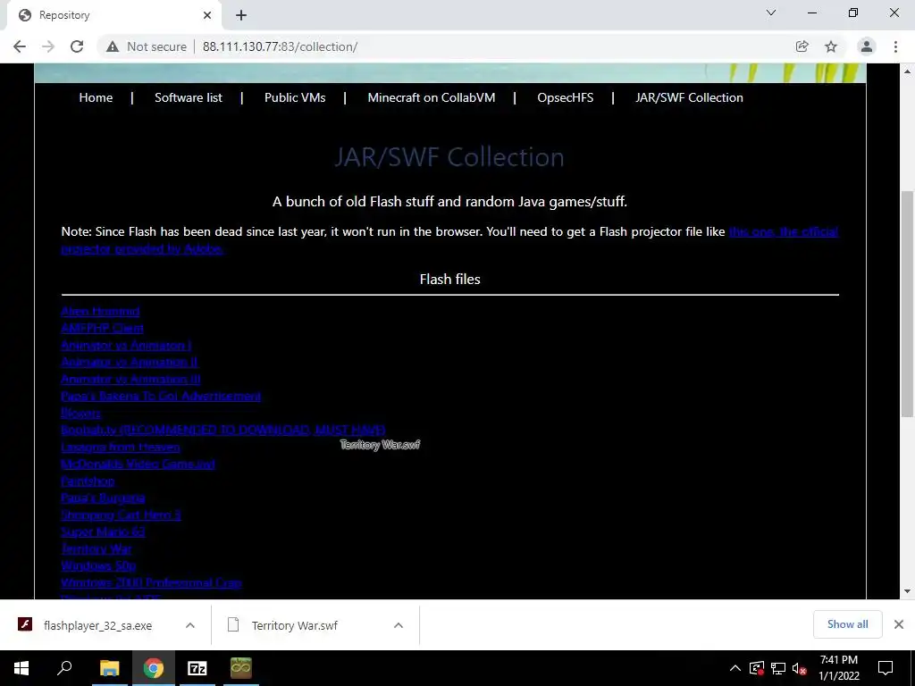Open the OpsecHFS nav link
Image resolution: width=915 pixels, height=686 pixels.
565,97
